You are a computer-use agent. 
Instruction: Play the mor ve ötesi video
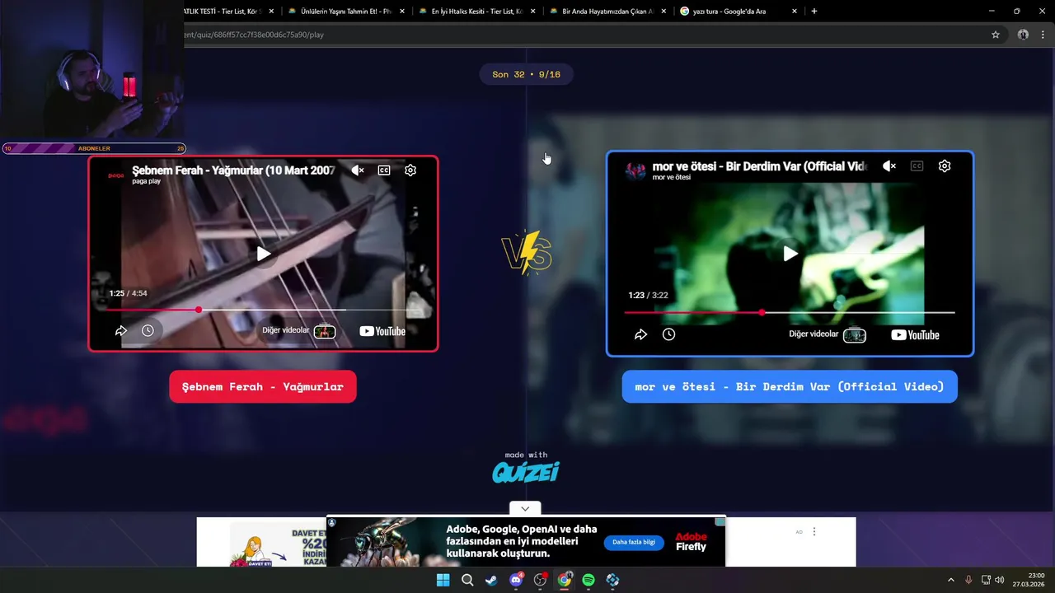tap(790, 254)
